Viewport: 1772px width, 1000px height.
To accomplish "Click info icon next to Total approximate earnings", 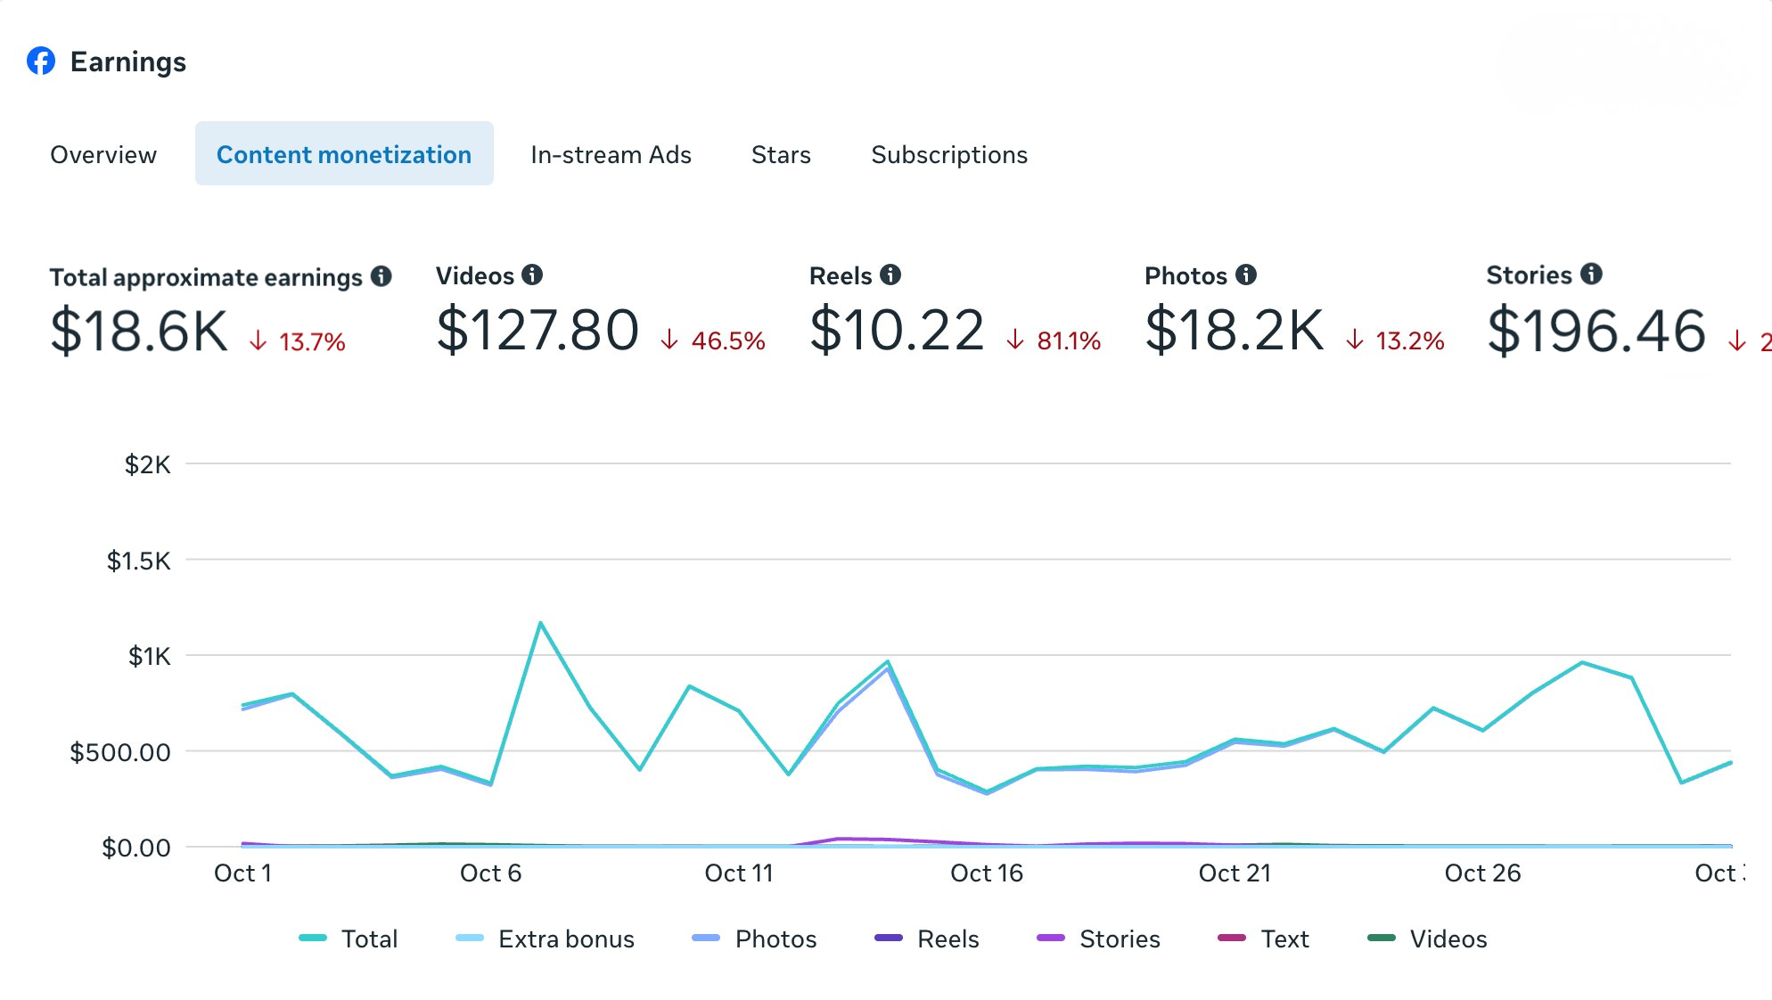I will (x=381, y=276).
